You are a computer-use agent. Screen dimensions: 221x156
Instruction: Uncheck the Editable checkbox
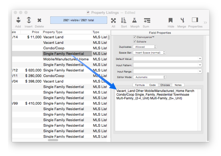(134, 41)
